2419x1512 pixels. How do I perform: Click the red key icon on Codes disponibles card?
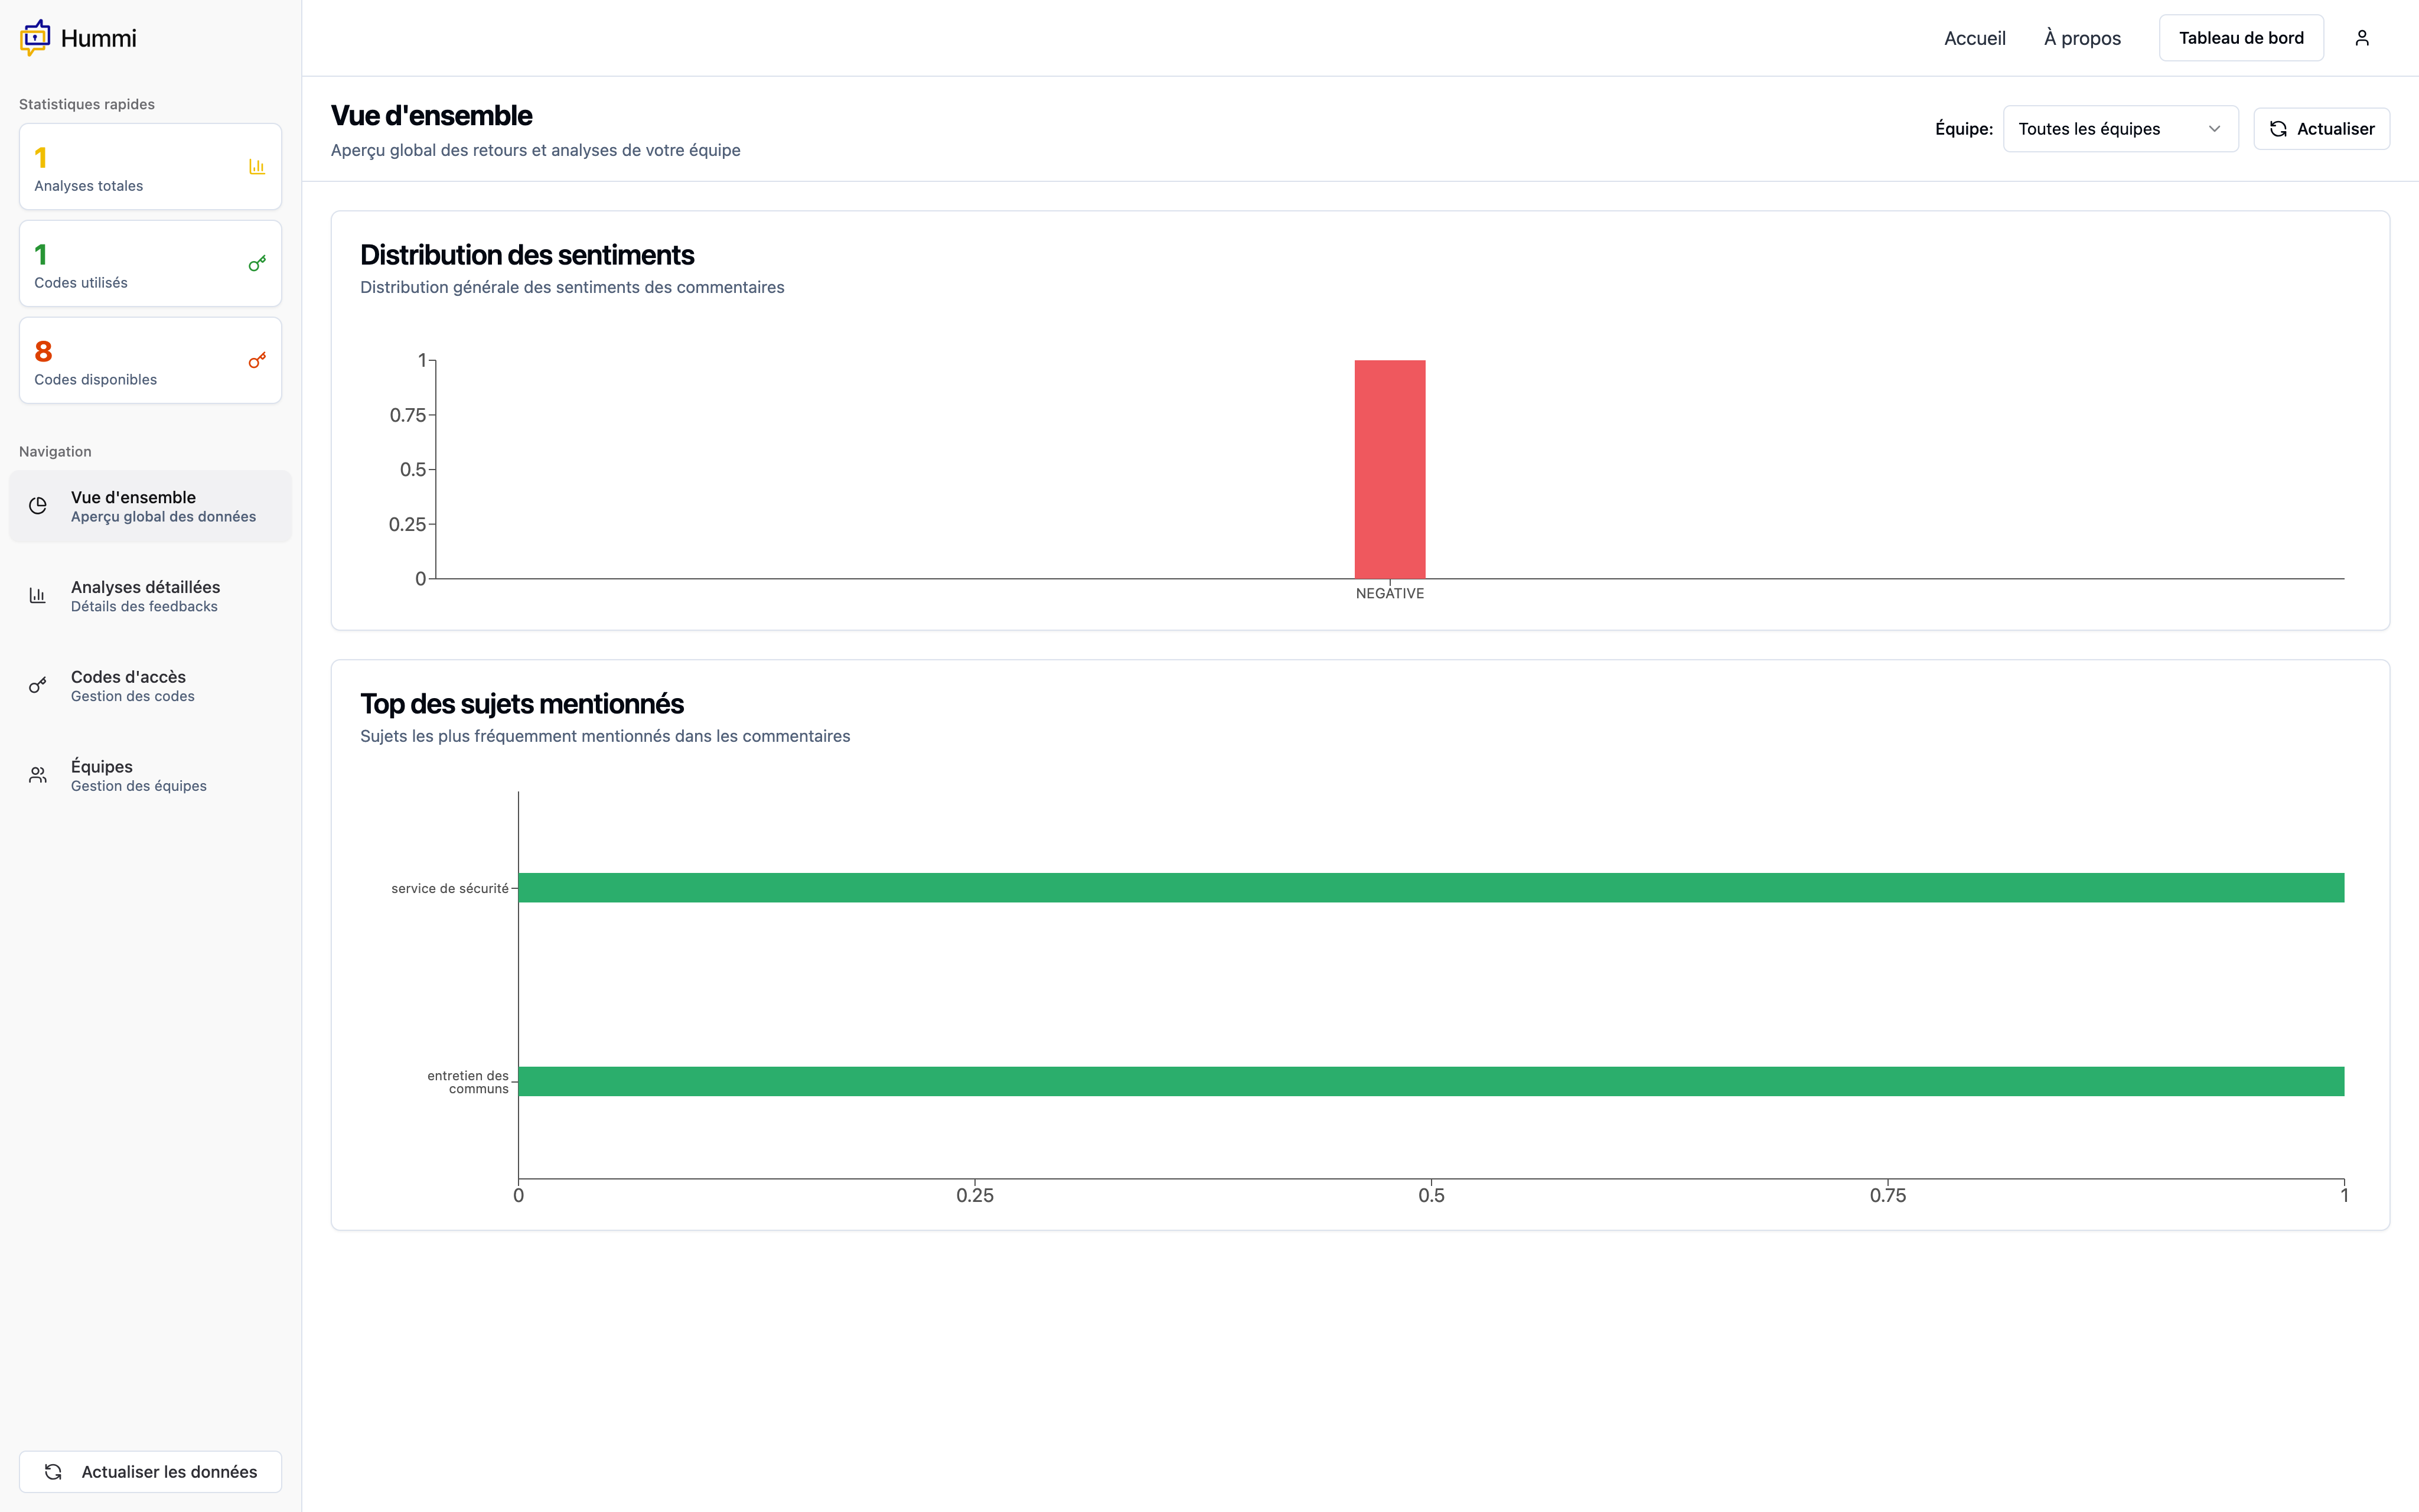(257, 361)
